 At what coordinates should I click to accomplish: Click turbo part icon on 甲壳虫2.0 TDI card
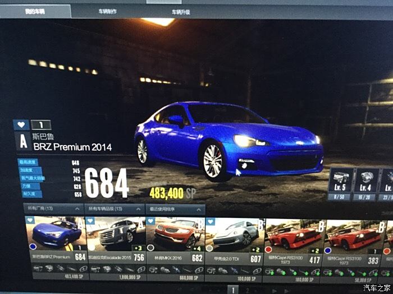(x=222, y=270)
